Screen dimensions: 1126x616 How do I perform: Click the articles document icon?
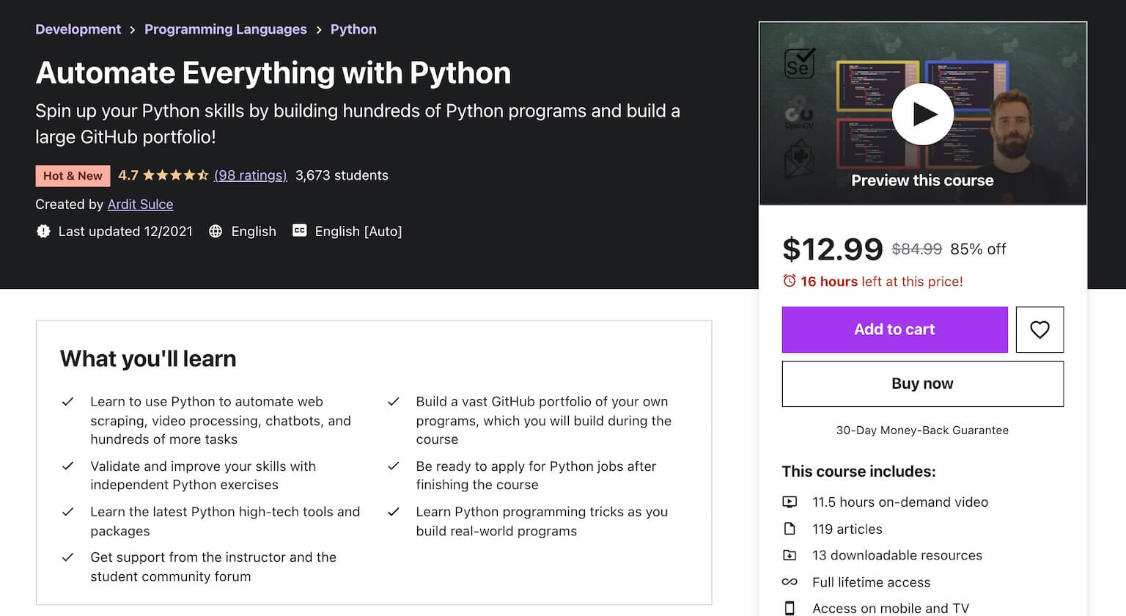coord(790,529)
